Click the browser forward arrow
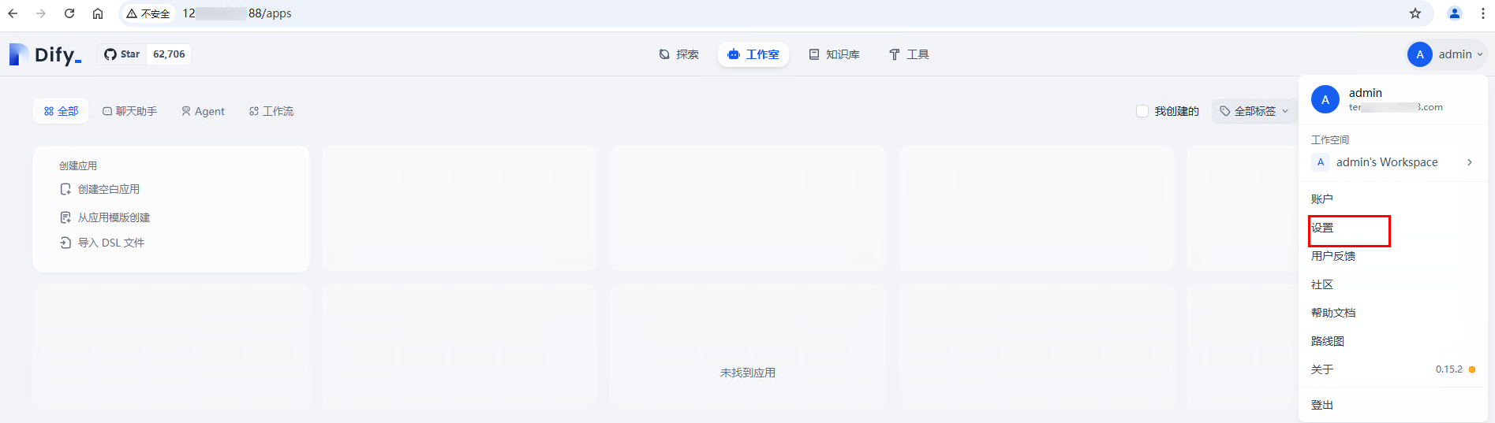This screenshot has width=1495, height=423. tap(41, 13)
